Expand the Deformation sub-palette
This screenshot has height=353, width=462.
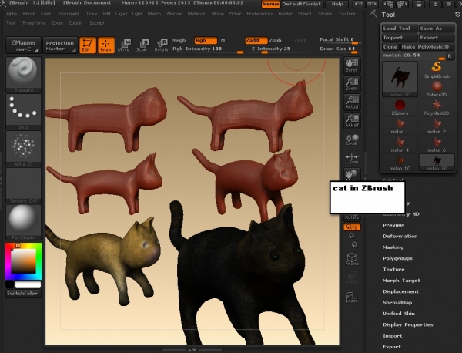tap(400, 236)
